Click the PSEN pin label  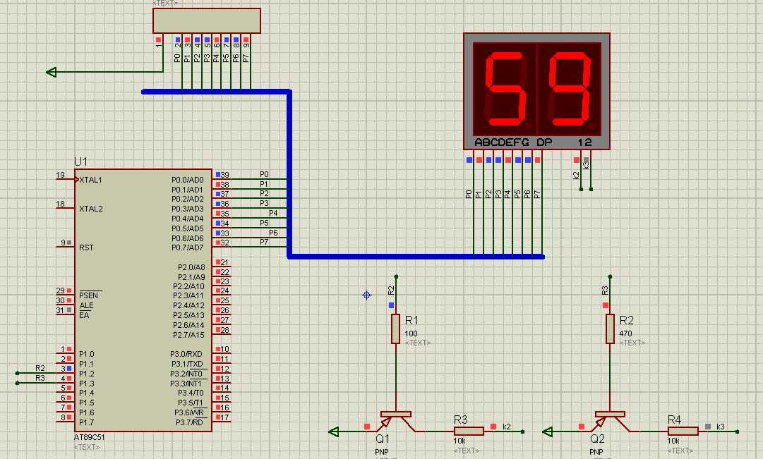(x=88, y=295)
